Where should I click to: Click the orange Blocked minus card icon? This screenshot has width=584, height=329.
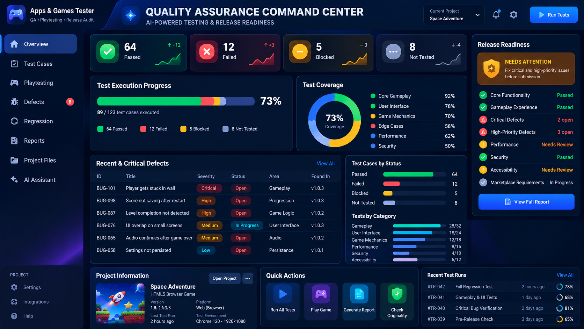point(300,52)
